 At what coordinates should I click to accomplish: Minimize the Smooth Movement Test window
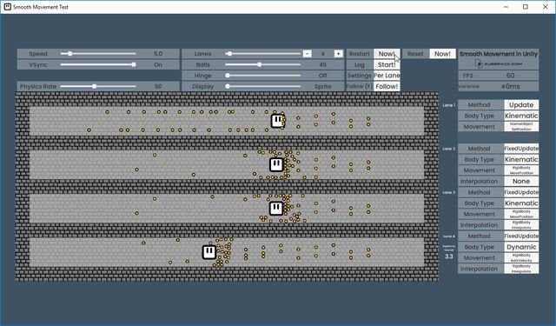point(506,7)
